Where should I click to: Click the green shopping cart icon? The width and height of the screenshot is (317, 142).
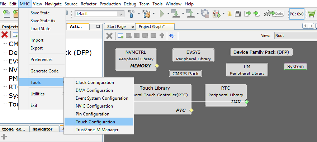pyautogui.click(x=312, y=14)
